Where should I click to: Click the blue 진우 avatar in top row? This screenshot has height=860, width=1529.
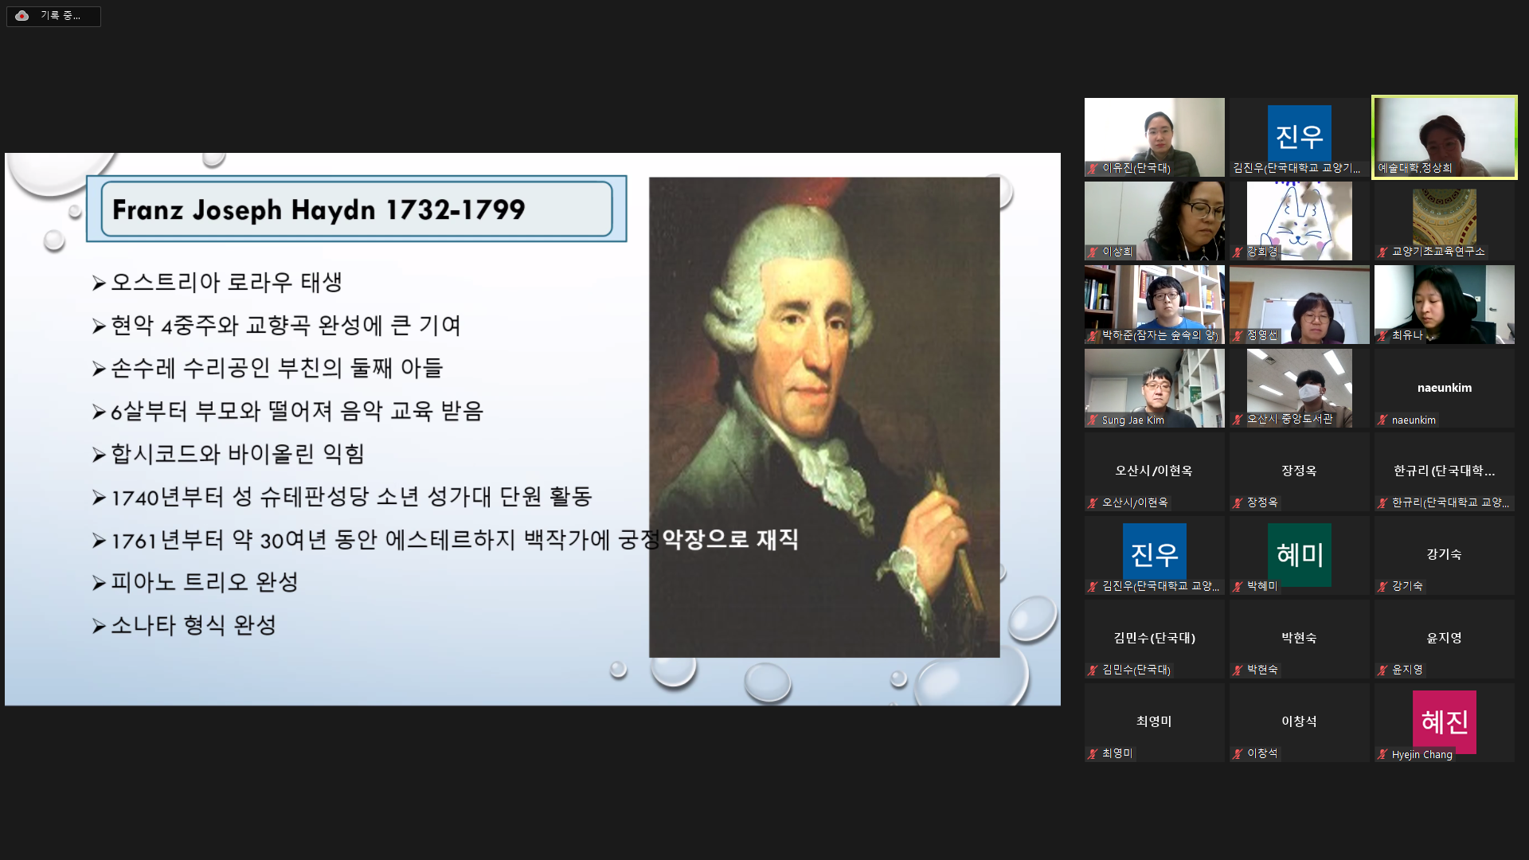[x=1299, y=135]
